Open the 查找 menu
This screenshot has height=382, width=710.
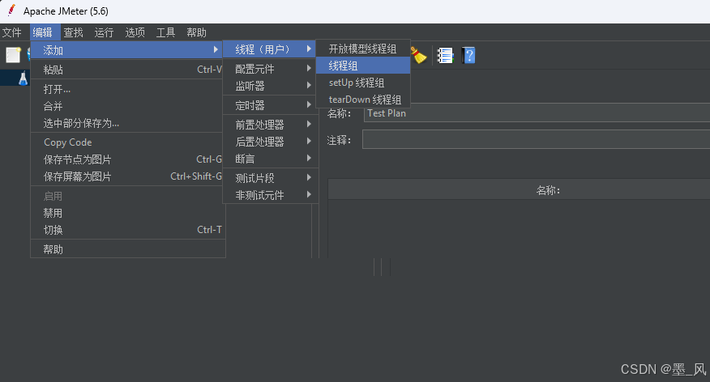tap(74, 32)
